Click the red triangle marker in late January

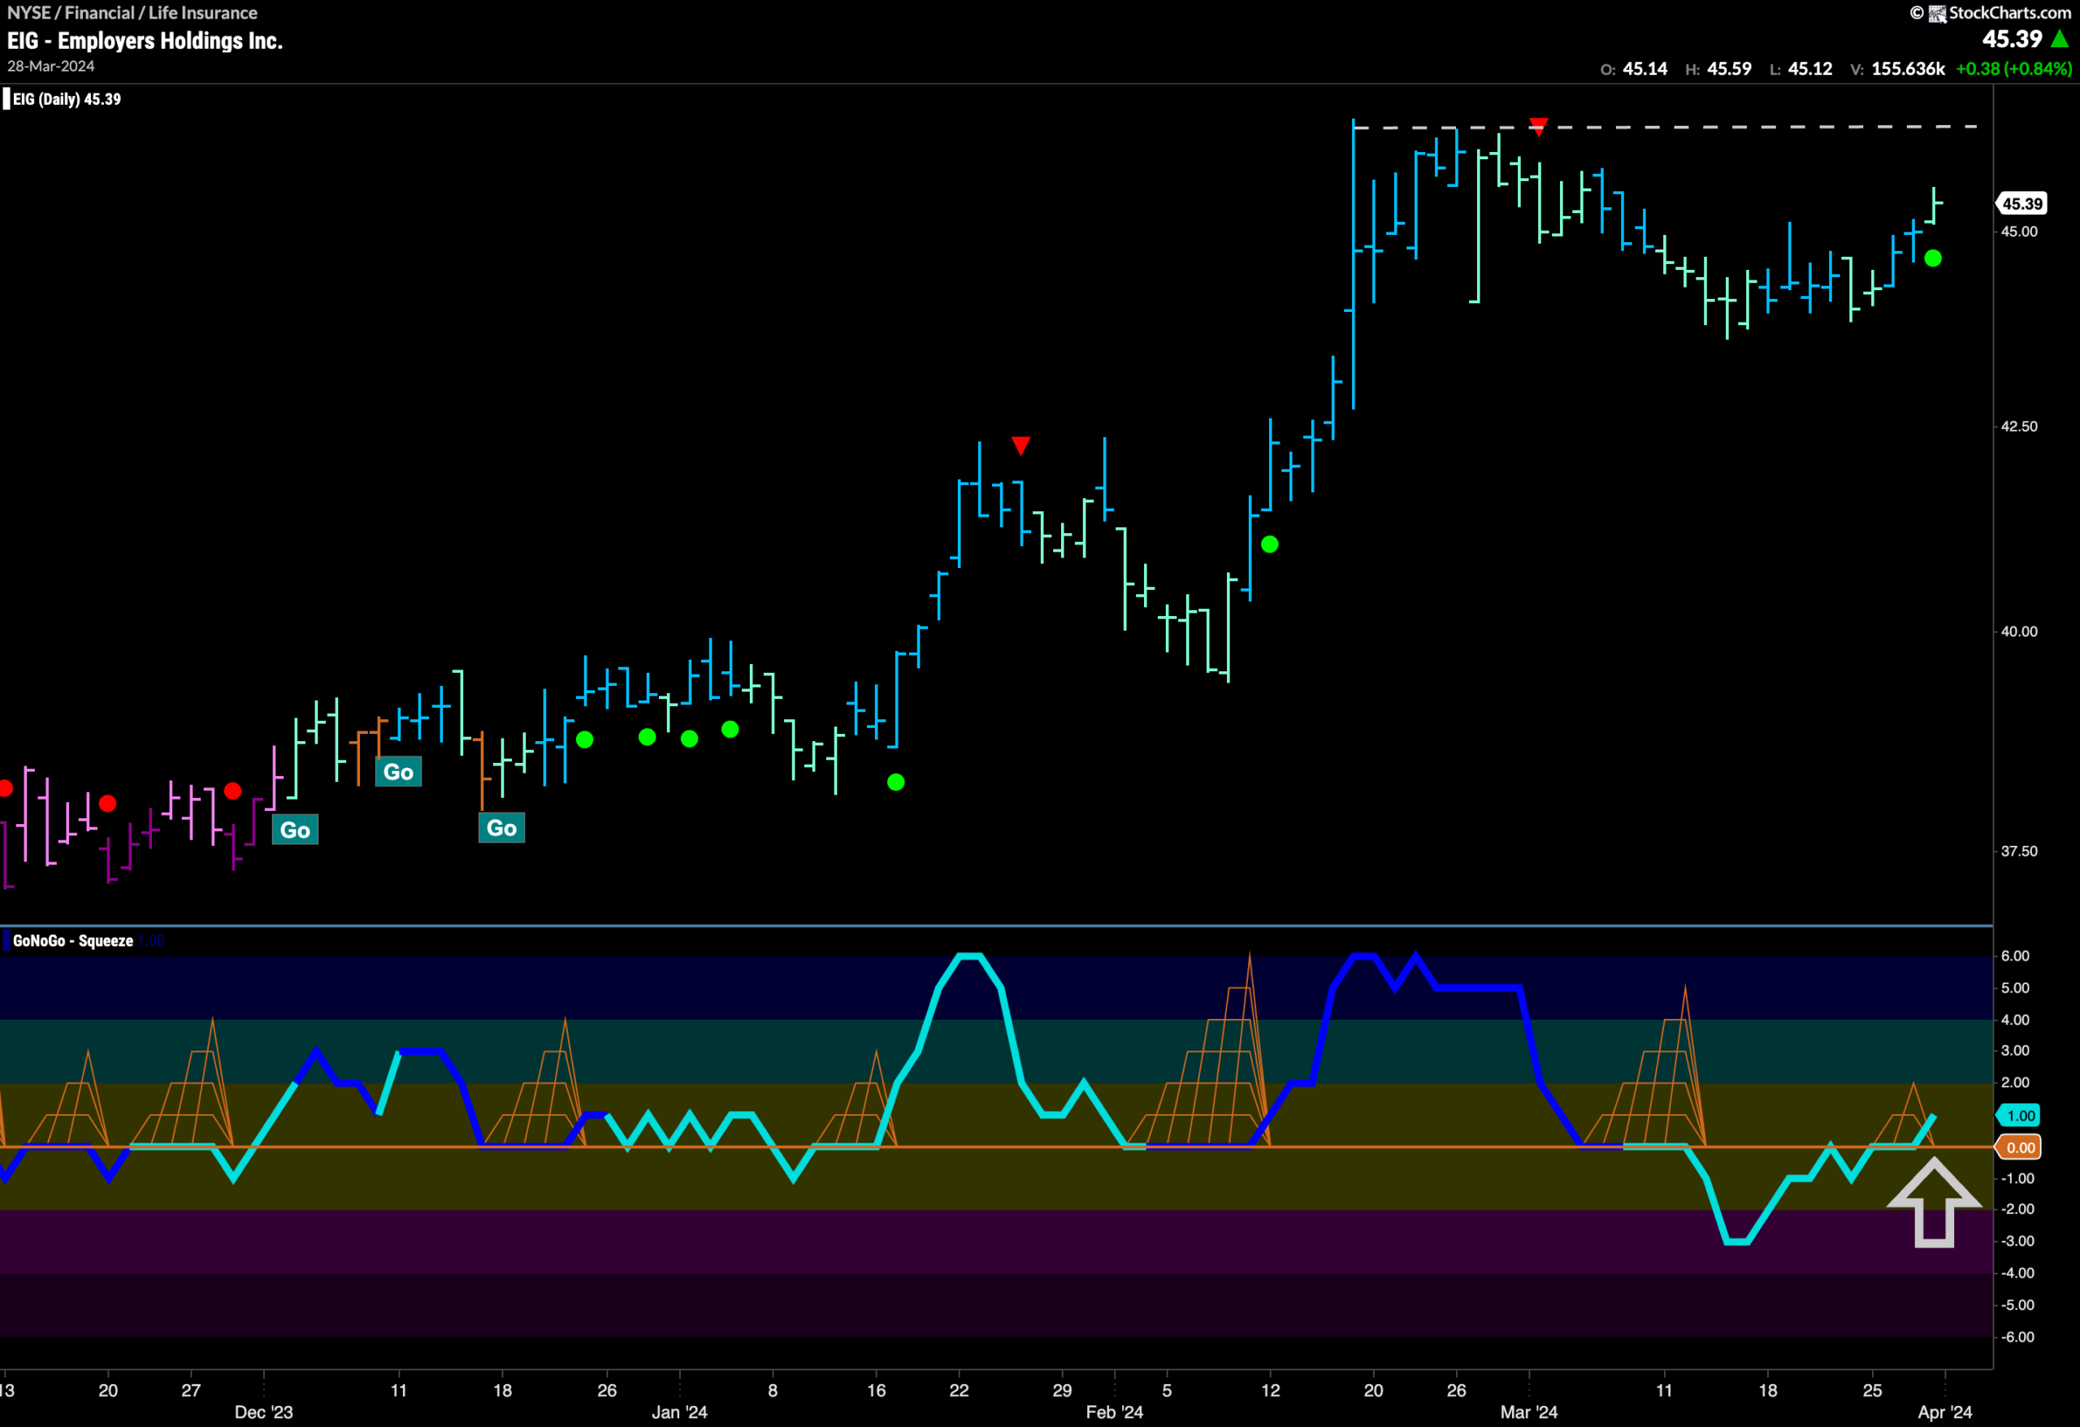pyautogui.click(x=1021, y=446)
